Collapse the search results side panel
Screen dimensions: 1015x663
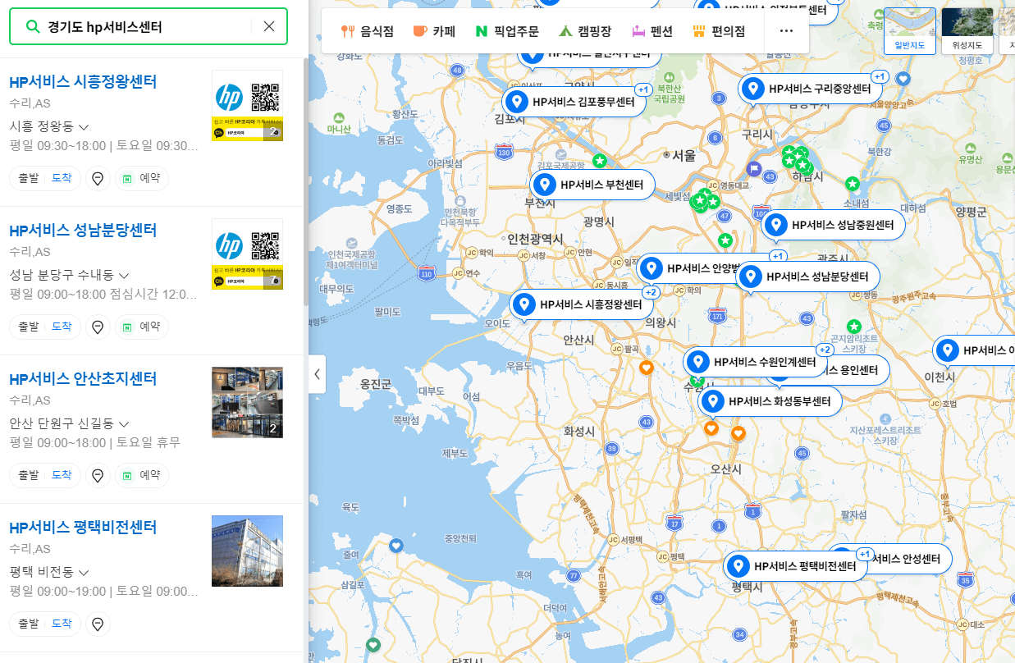pyautogui.click(x=317, y=374)
